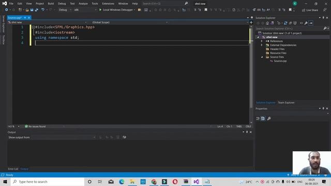Select the Header Files folder
Image resolution: width=331 pixels, height=186 pixels.
click(x=277, y=49)
